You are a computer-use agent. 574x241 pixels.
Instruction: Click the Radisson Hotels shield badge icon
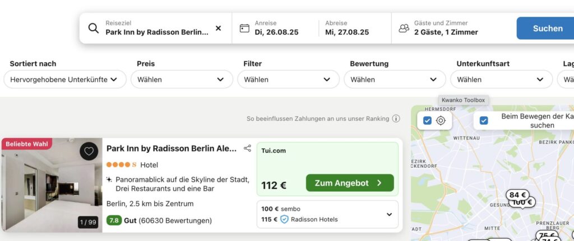pyautogui.click(x=284, y=219)
